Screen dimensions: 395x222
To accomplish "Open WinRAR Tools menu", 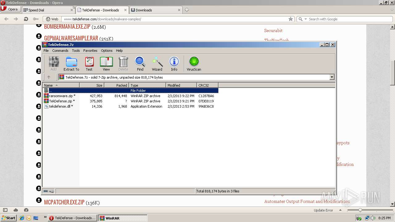I will point(76,51).
